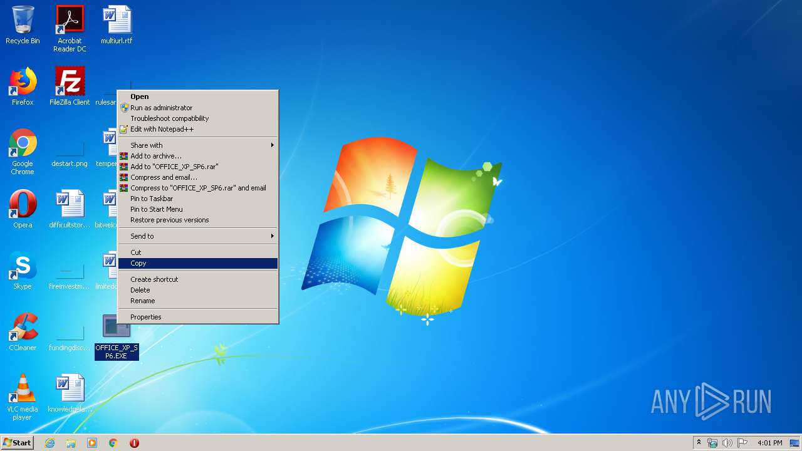Select Troubleshoot compatibility menu entry
The image size is (802, 451).
[198, 118]
